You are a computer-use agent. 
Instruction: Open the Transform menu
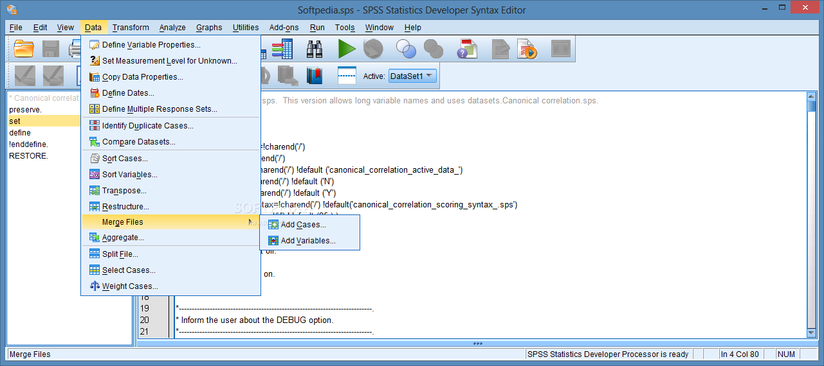(130, 27)
